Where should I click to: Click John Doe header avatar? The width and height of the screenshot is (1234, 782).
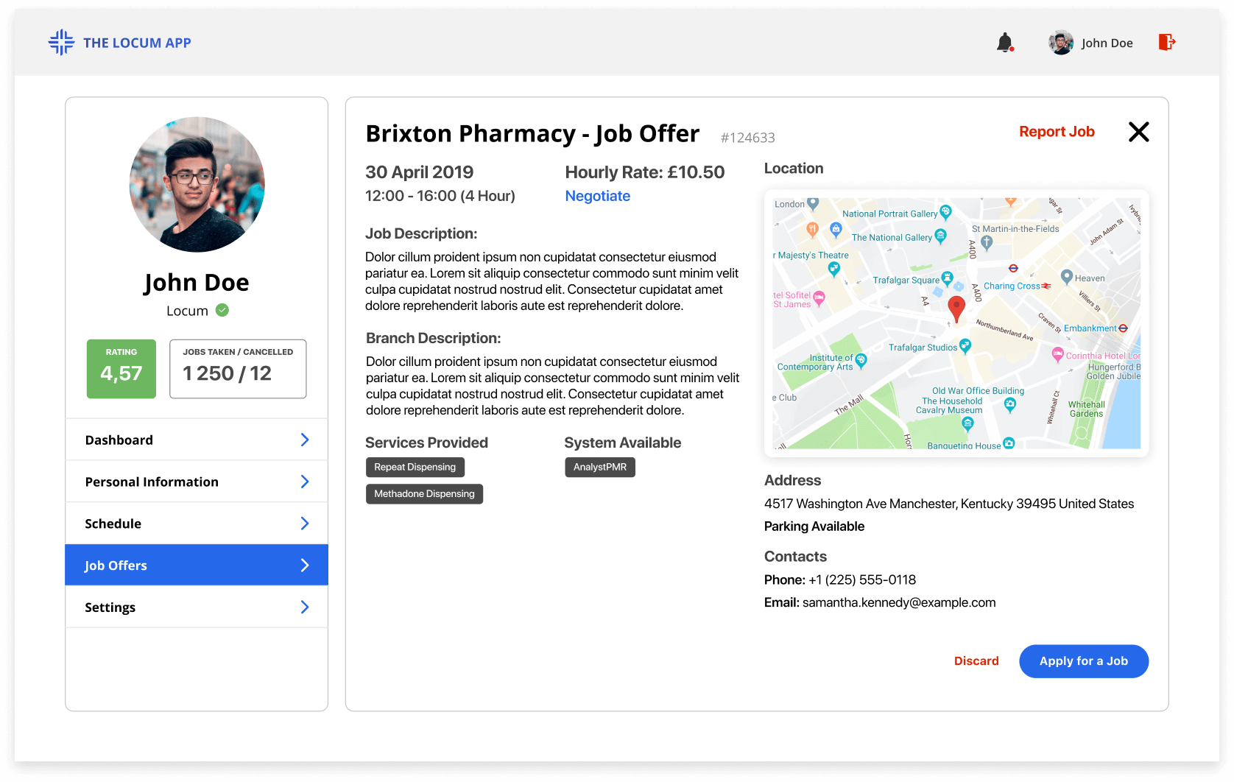click(1061, 43)
